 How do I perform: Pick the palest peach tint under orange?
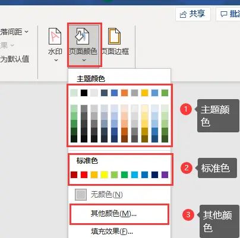[x=124, y=109]
